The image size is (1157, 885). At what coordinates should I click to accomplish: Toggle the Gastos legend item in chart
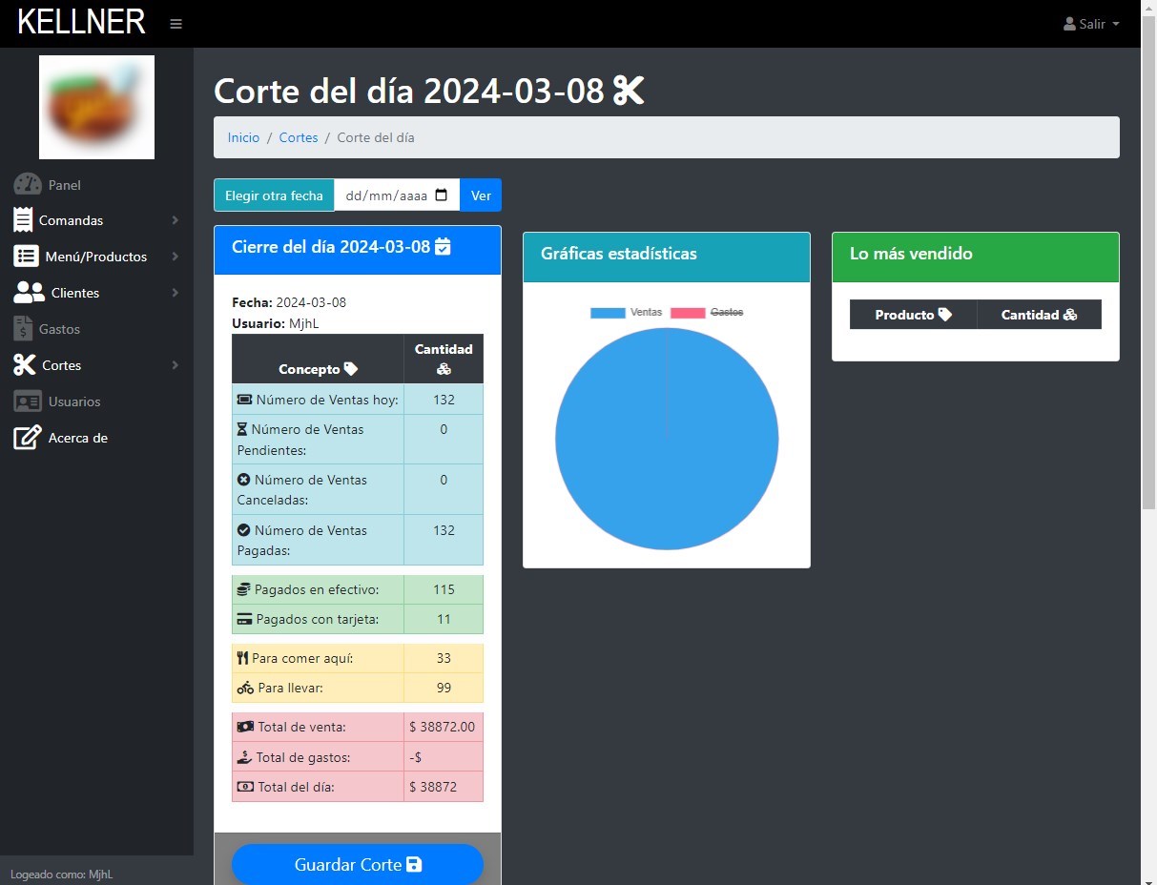[707, 313]
